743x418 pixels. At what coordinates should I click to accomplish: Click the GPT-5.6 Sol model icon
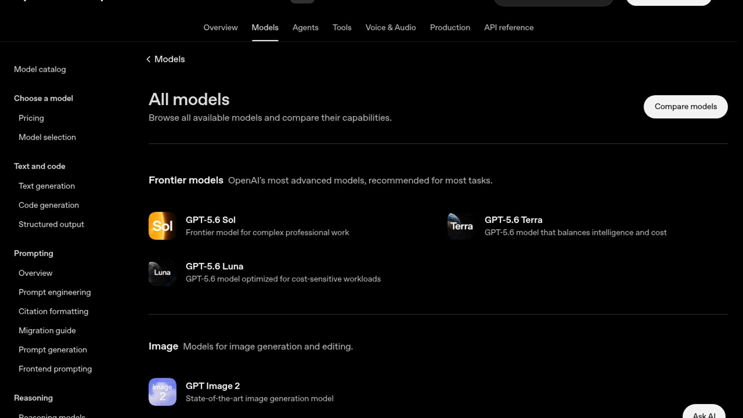pos(163,226)
